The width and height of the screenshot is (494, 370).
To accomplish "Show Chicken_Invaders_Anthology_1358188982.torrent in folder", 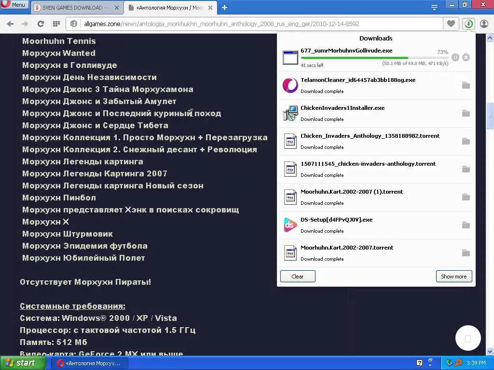I will (466, 141).
